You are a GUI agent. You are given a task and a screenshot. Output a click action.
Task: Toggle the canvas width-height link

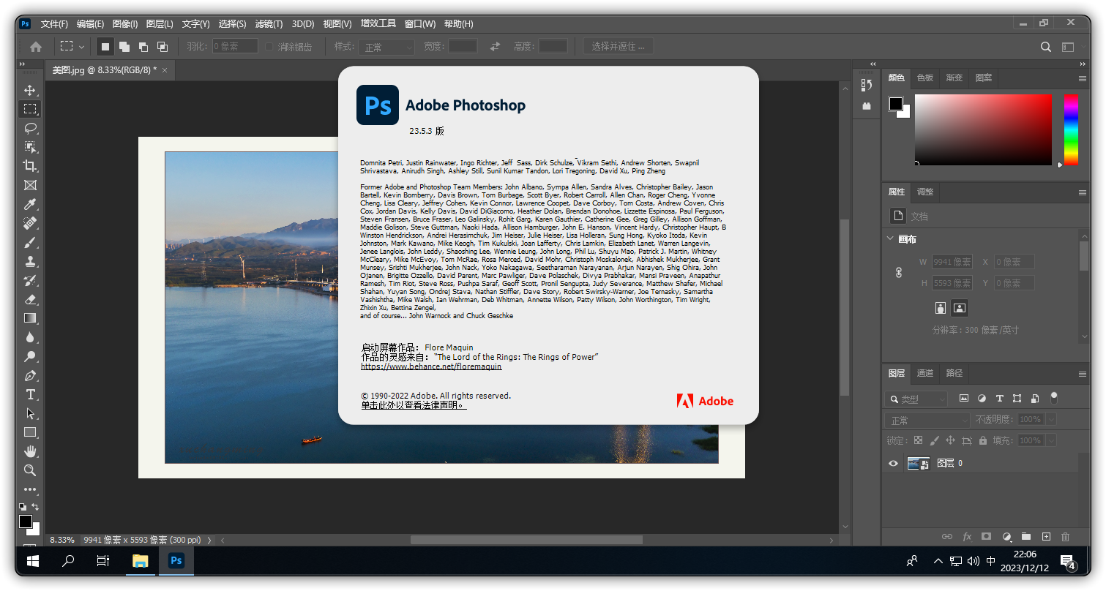click(899, 272)
